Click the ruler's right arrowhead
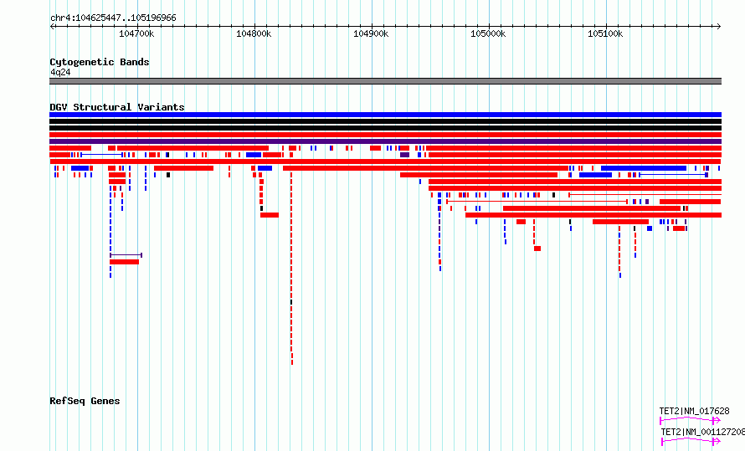This screenshot has width=745, height=451. pyautogui.click(x=719, y=27)
